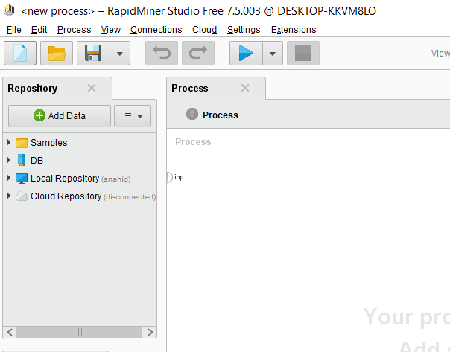Screen dimensions: 450x352
Task: Open the Connections menu
Action: pos(156,30)
